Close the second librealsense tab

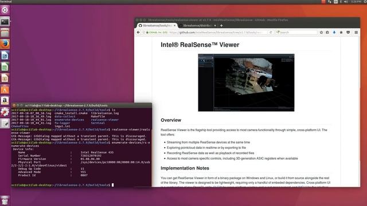(x=215, y=25)
